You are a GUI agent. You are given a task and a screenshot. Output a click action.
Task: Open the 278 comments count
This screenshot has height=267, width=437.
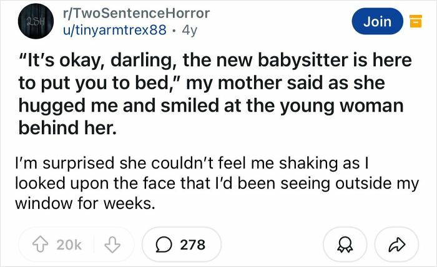coord(192,245)
